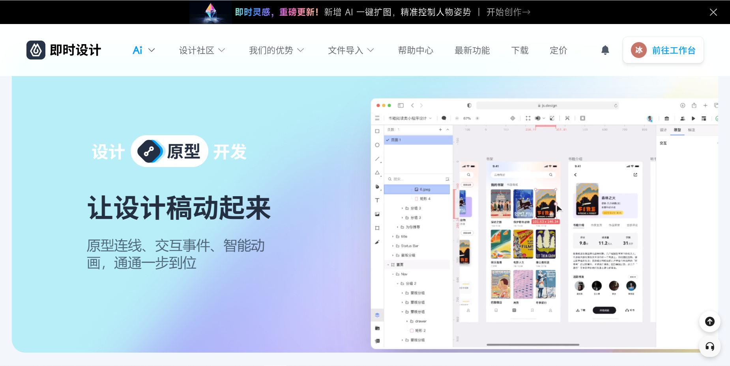Select the Image tool

(x=377, y=214)
